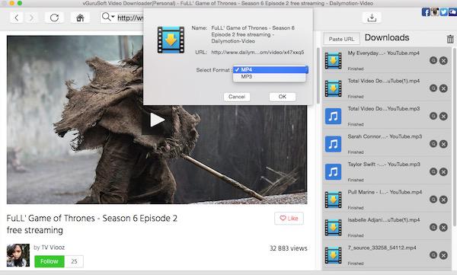Select MP4 in the format dropdown
The width and height of the screenshot is (457, 275).
click(x=270, y=69)
